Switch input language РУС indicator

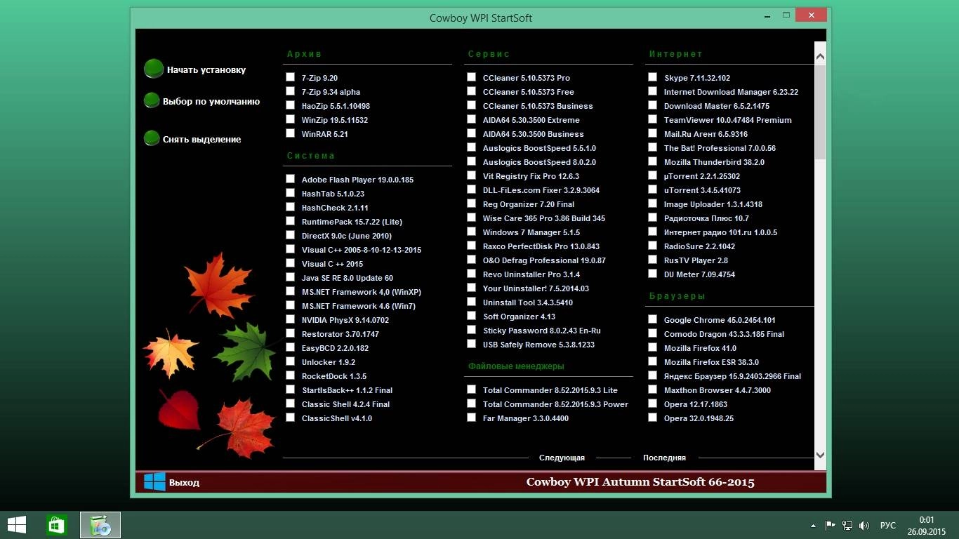(888, 525)
